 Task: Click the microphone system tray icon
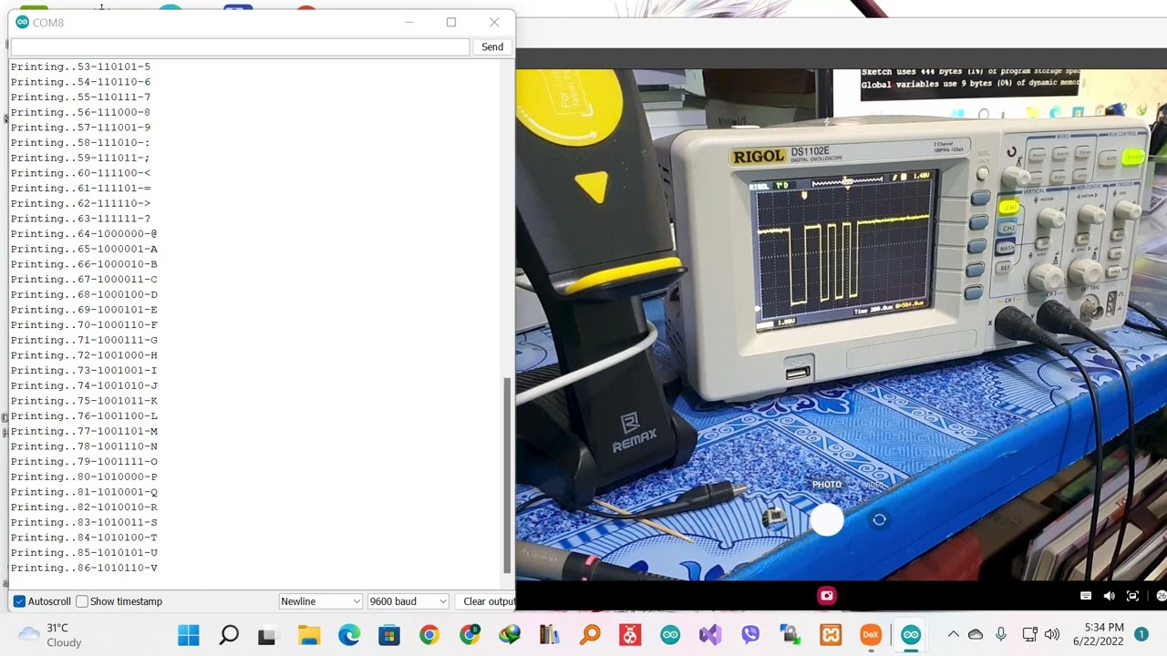point(1001,635)
